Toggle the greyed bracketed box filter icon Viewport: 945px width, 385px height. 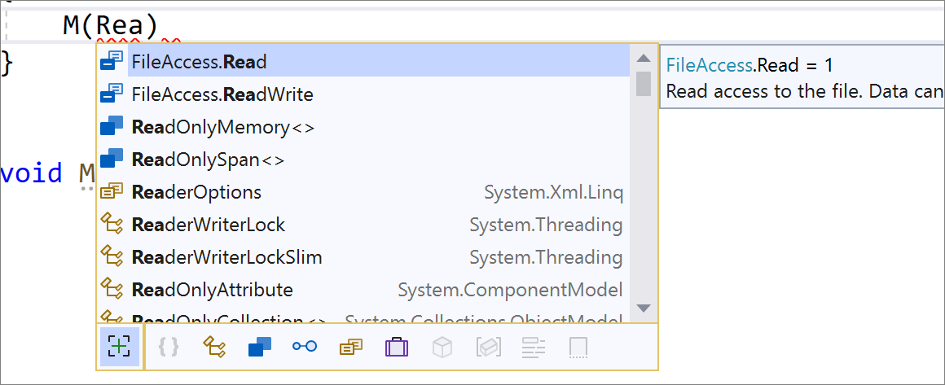click(x=487, y=347)
